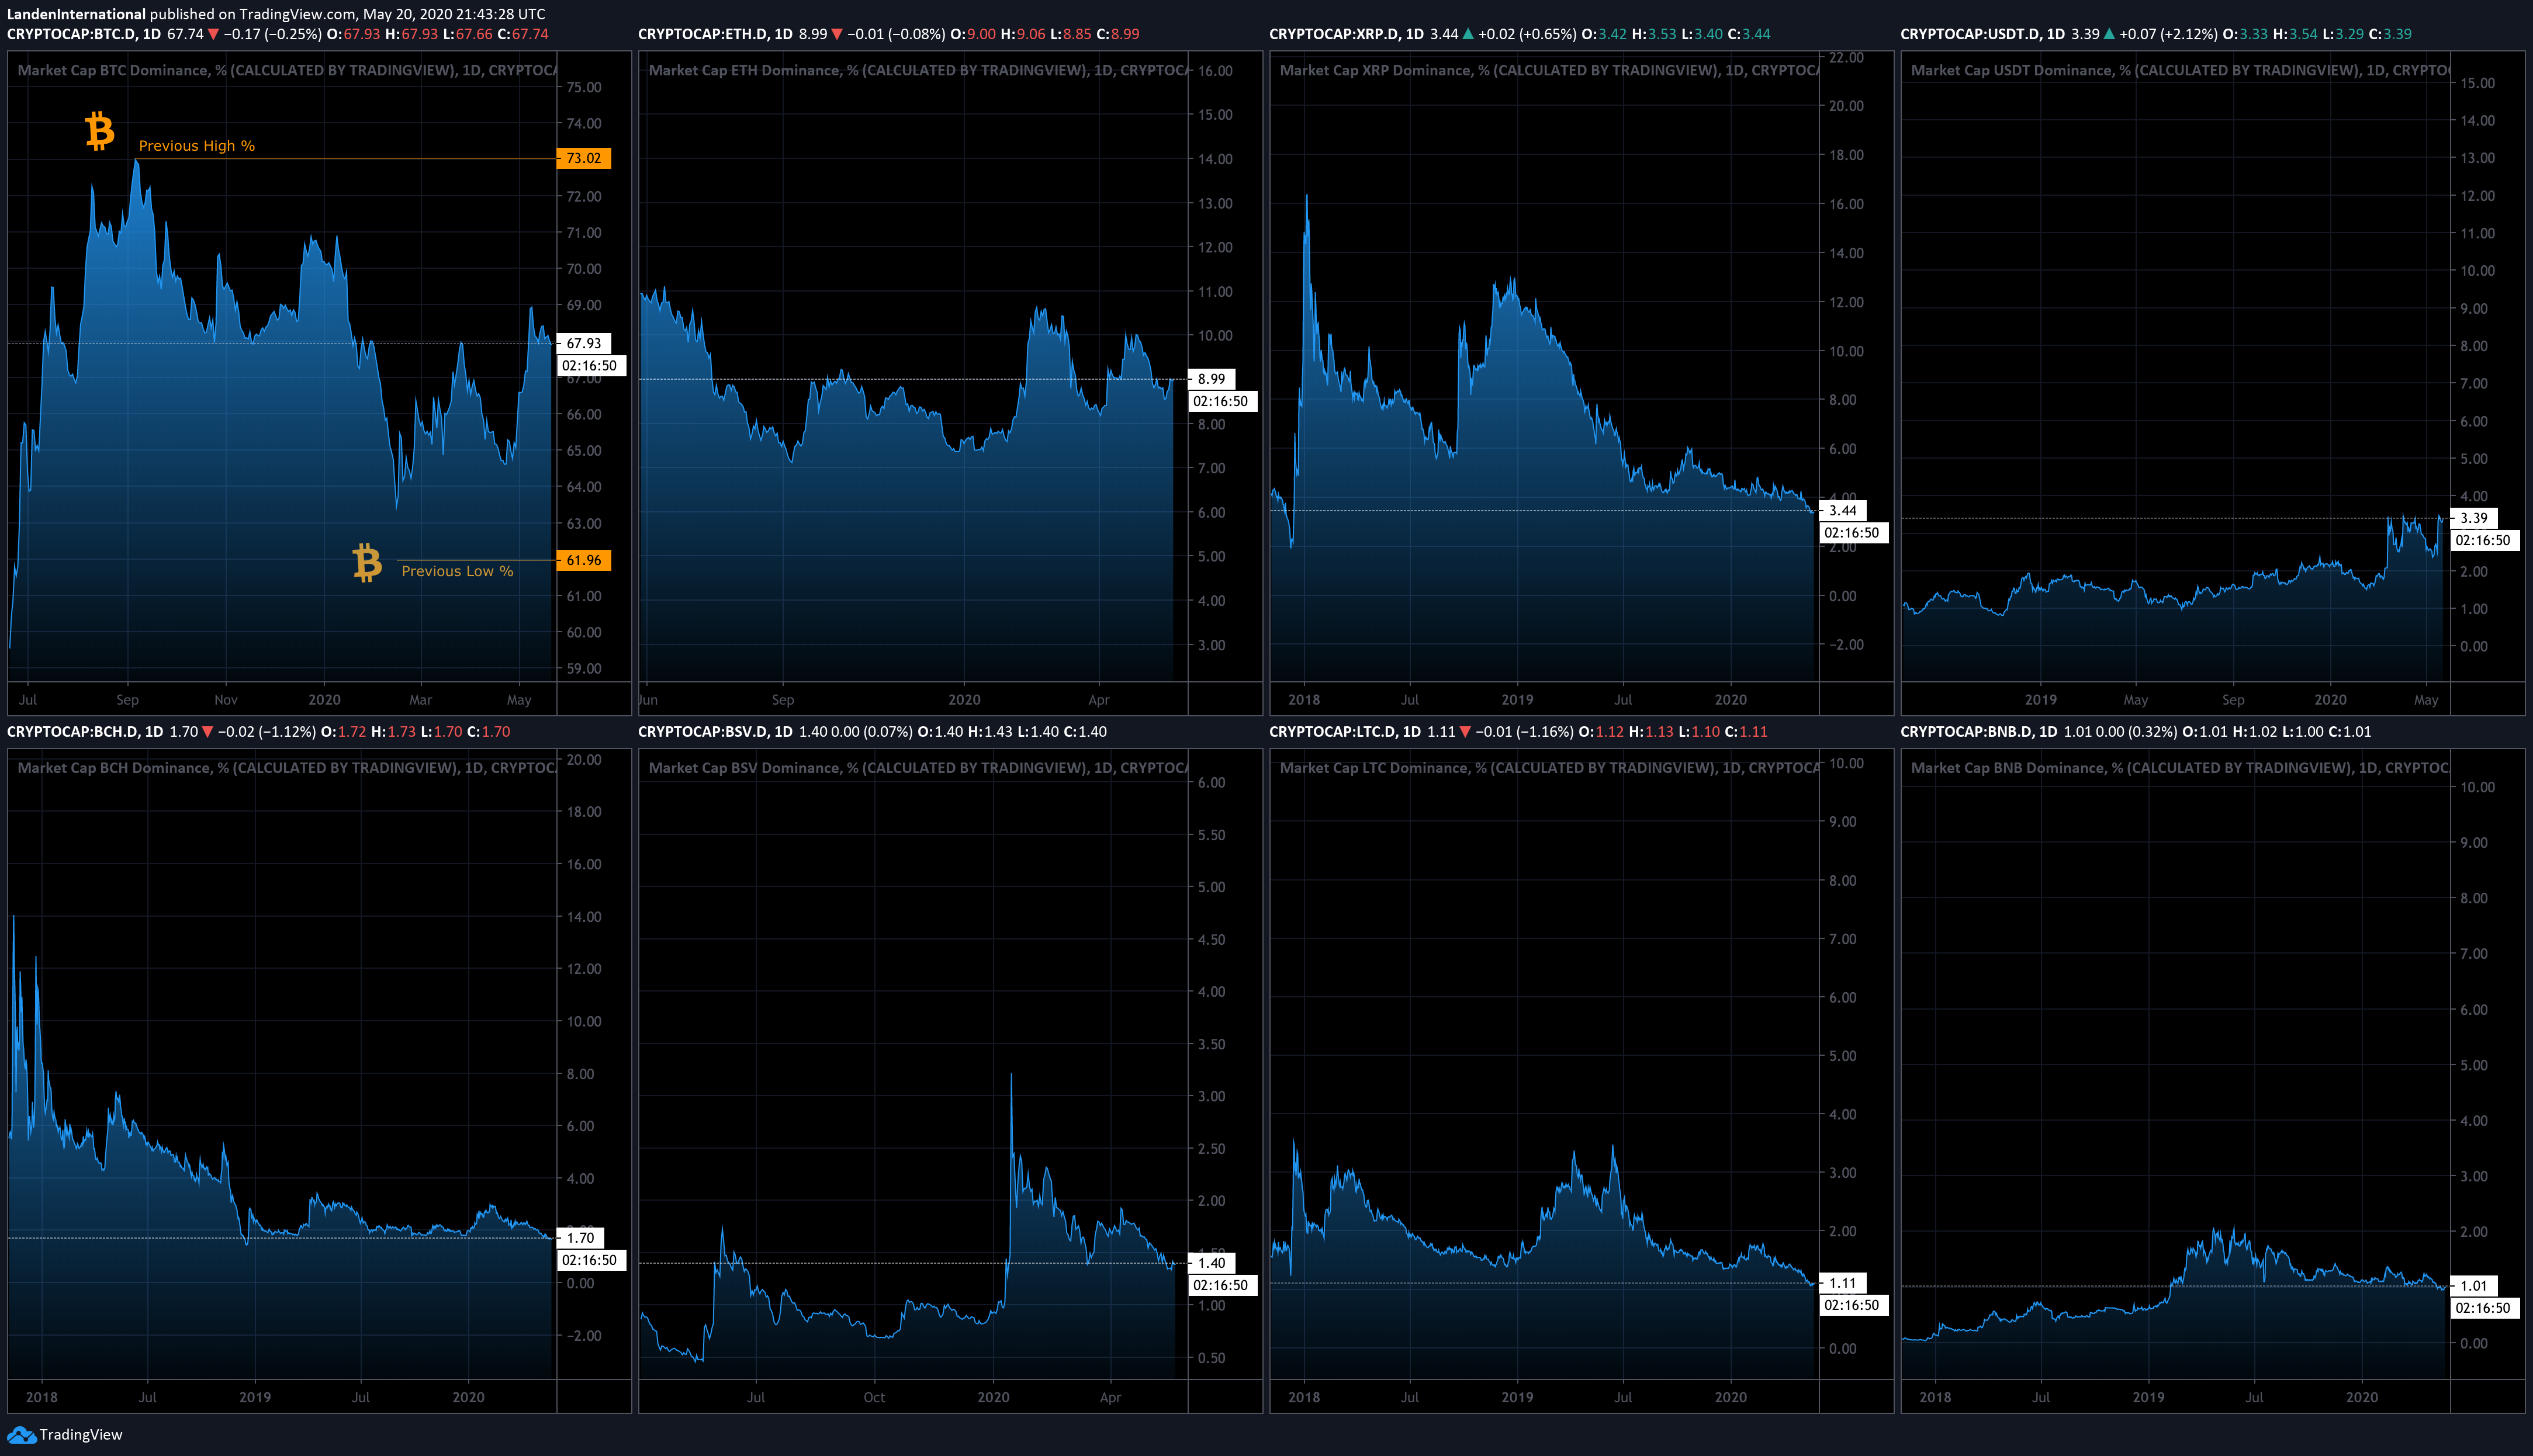Click the 1.11 LTC dominance value label
This screenshot has height=1456, width=2533.
click(1843, 1283)
